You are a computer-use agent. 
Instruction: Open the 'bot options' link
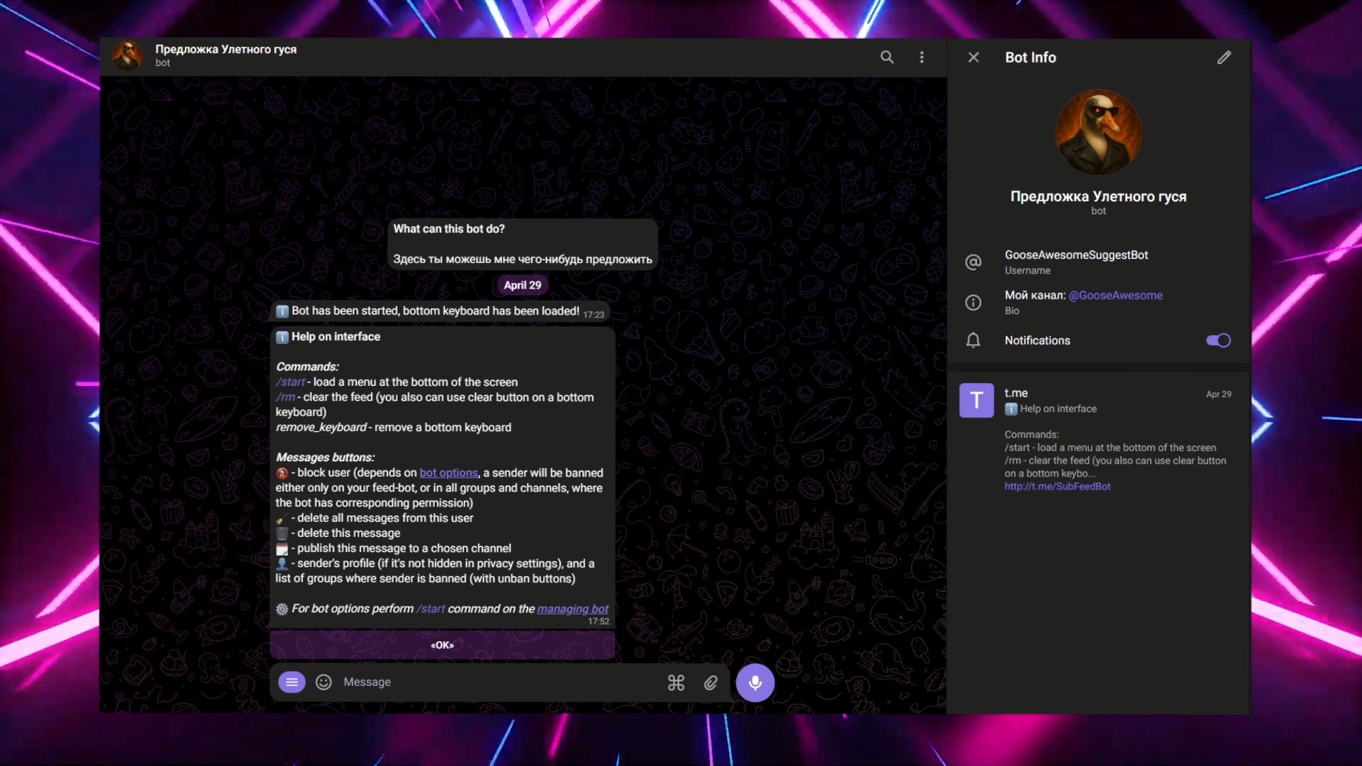448,473
